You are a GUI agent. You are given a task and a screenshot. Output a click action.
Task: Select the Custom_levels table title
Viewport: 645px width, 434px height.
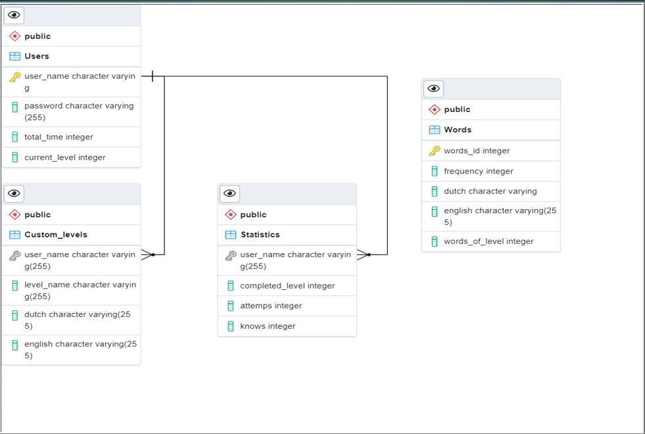pyautogui.click(x=56, y=235)
